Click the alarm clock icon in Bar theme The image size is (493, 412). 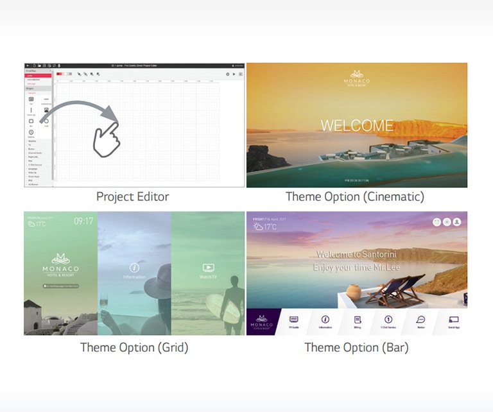point(437,222)
